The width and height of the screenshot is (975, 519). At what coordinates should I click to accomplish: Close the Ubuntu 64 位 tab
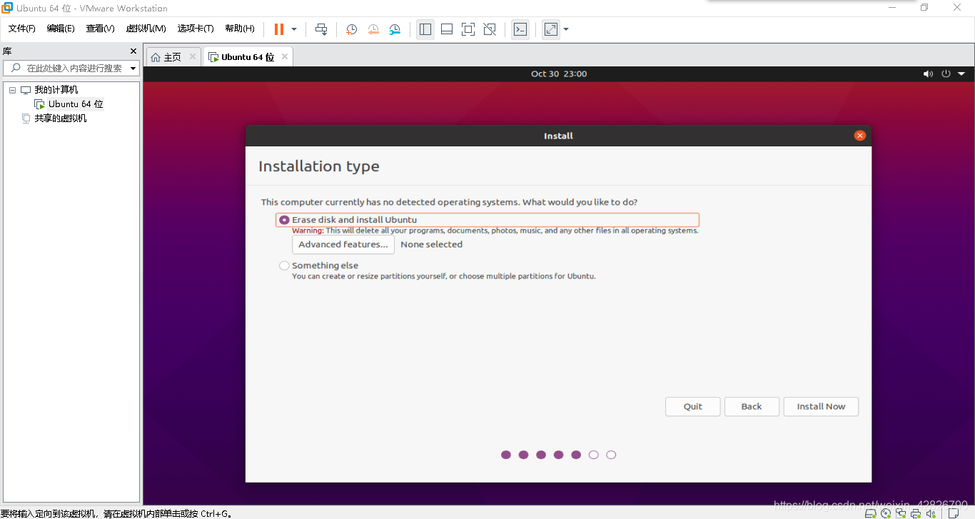[285, 56]
